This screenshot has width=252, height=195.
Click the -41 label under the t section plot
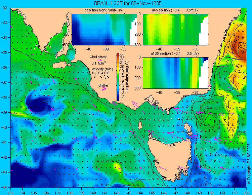70,49
